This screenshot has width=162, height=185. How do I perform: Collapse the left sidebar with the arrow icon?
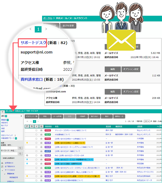pos(2,111)
